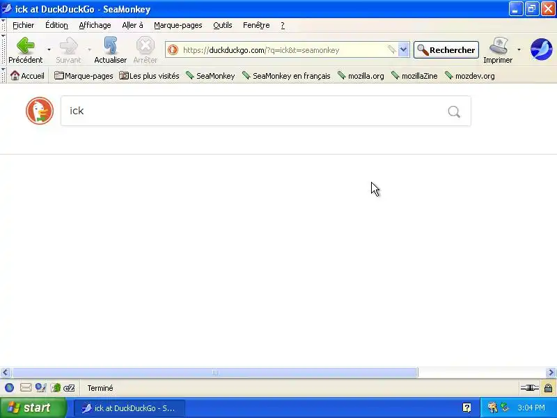Screen dimensions: 557x418
Task: Click the security padlock in status bar
Action: [x=548, y=388]
